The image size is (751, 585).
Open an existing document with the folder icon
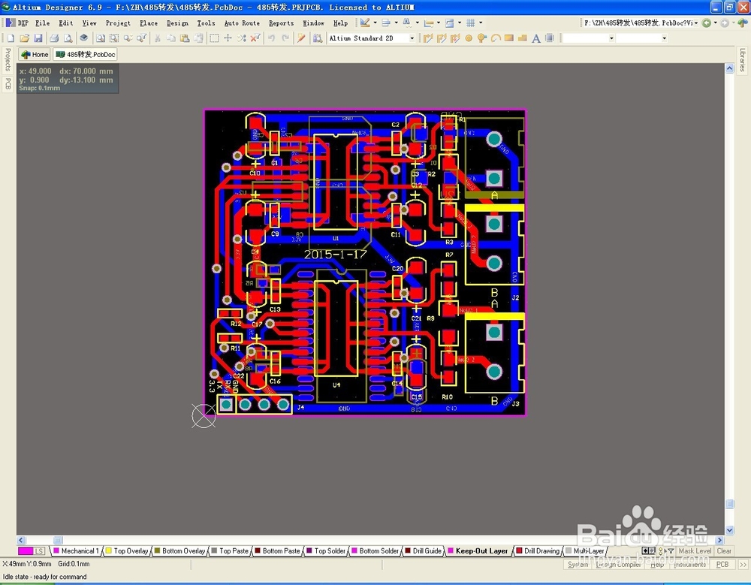tap(25, 38)
